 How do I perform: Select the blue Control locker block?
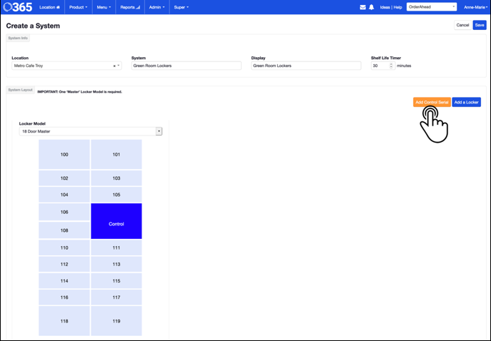click(x=116, y=221)
